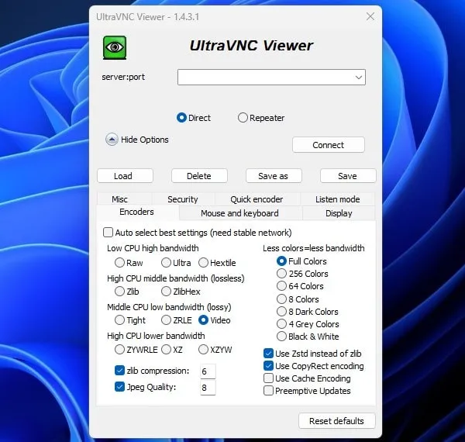Select the Repeater connection radio button

[243, 118]
